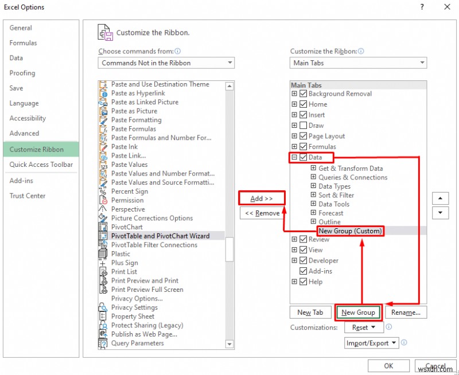The width and height of the screenshot is (459, 375).
Task: Click the info icon next to Import/Export
Action: coord(404,342)
